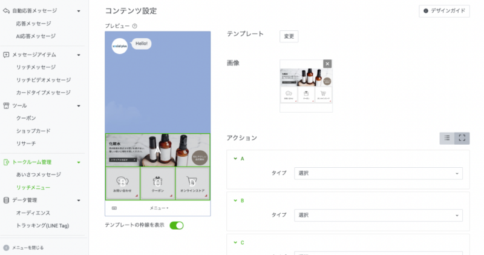Collapse the ツール section arrow
This screenshot has width=484, height=255.
point(79,106)
